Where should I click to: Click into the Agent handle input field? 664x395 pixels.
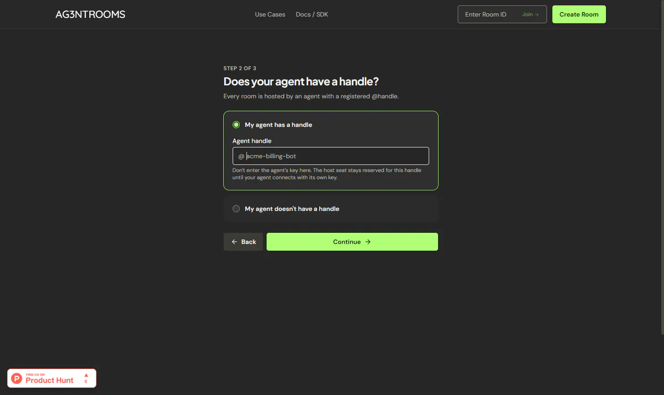click(330, 156)
